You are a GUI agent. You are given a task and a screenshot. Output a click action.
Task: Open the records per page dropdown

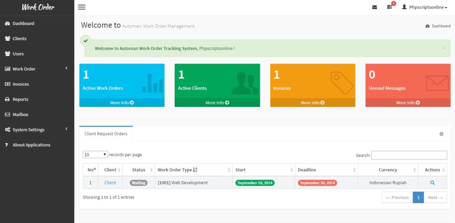96,155
